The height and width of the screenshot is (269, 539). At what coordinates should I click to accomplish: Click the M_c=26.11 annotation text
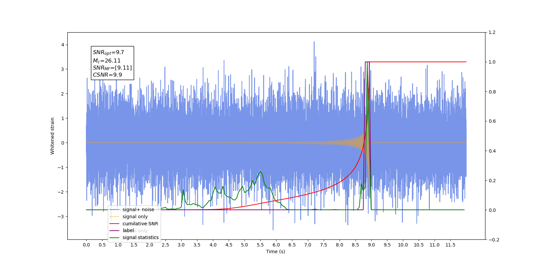pos(107,61)
